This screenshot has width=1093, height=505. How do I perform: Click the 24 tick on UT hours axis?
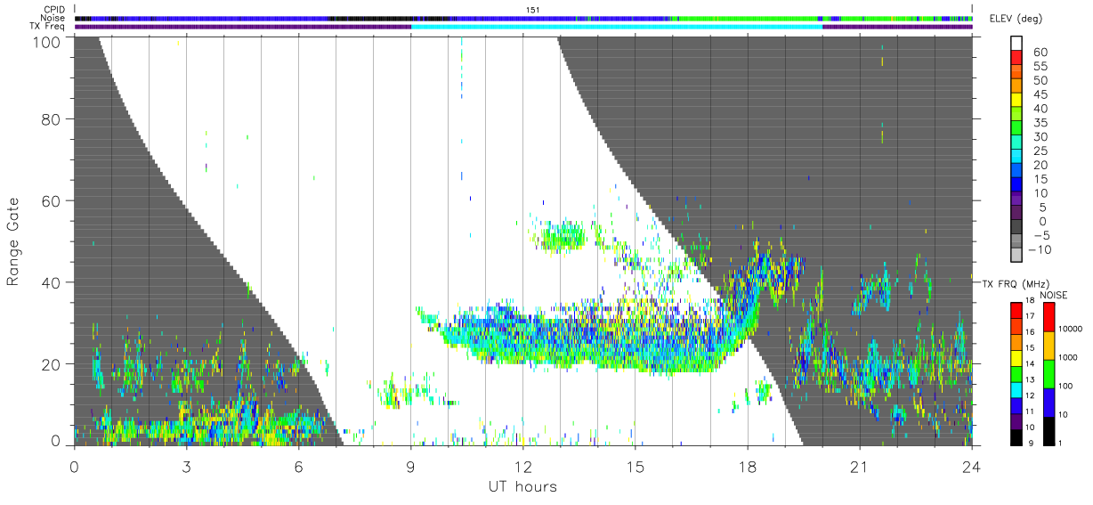tap(972, 466)
